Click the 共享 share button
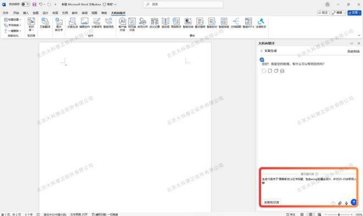This screenshot has height=216, width=363. pos(354,13)
